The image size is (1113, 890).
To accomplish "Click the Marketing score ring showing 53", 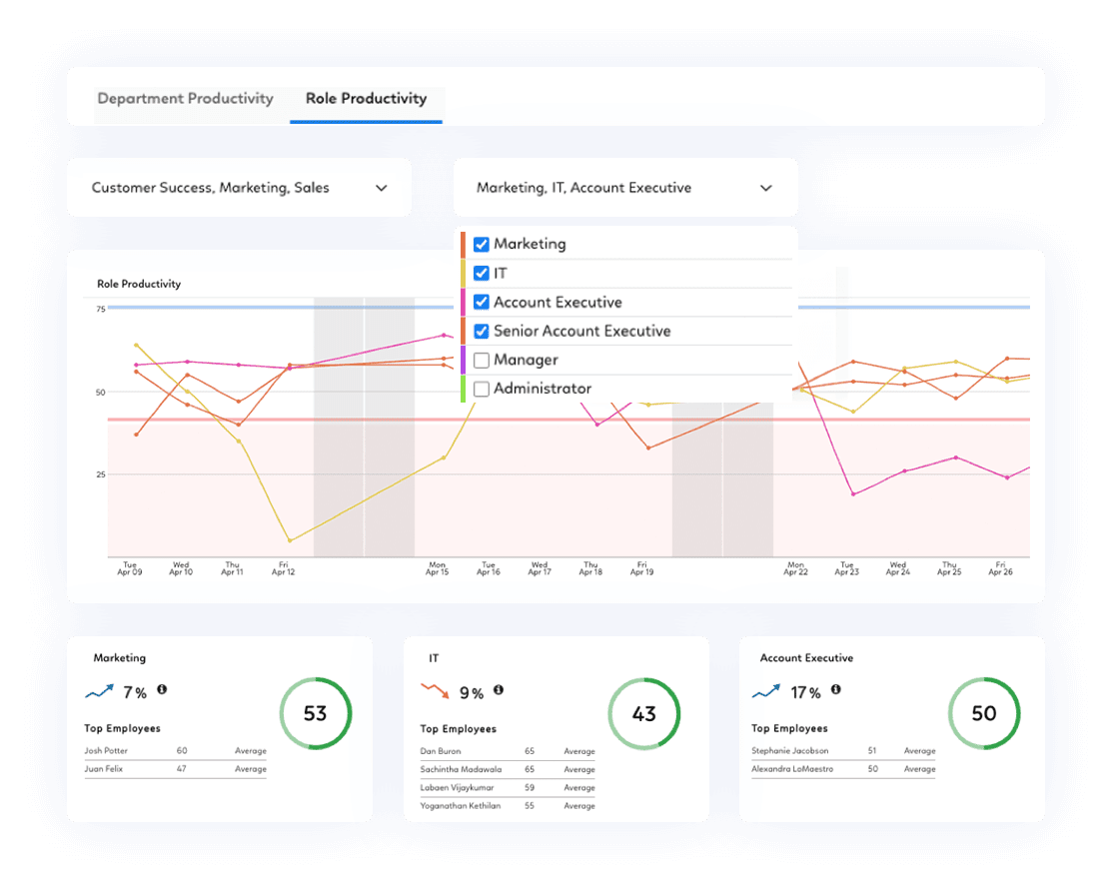I will [315, 713].
